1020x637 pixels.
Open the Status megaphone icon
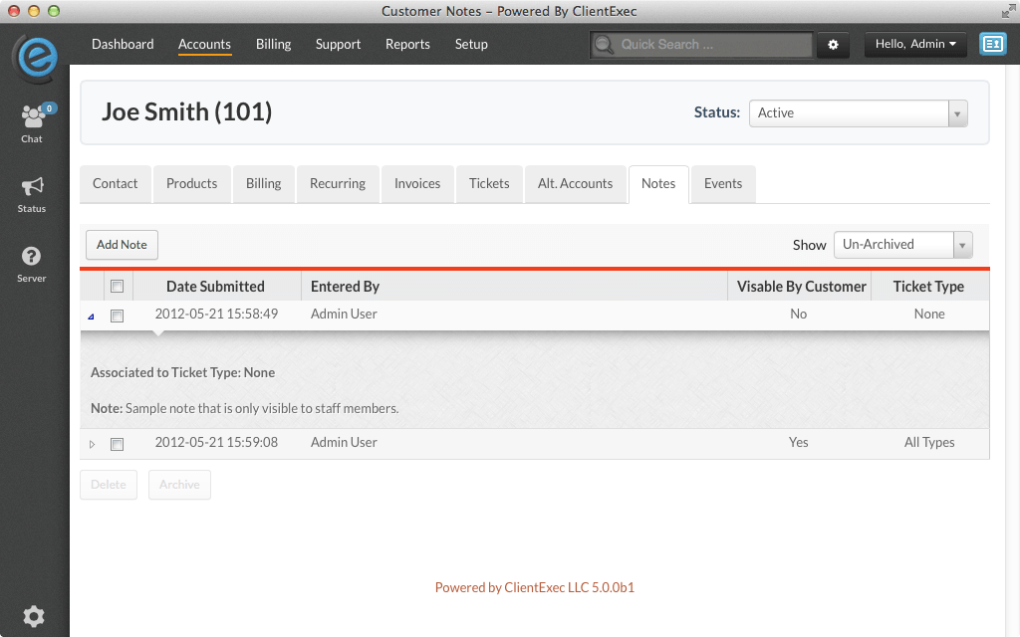point(32,187)
